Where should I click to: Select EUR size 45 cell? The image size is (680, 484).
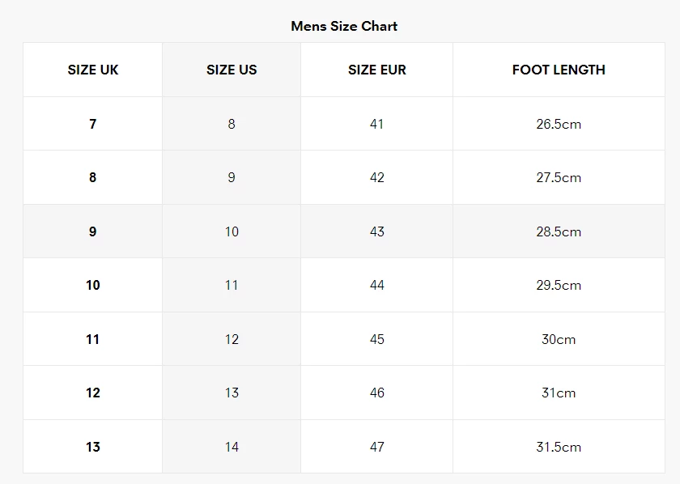pyautogui.click(x=376, y=339)
